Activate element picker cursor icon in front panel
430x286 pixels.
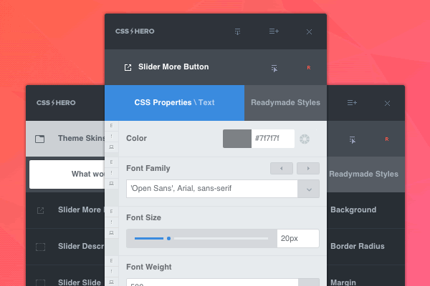click(274, 68)
